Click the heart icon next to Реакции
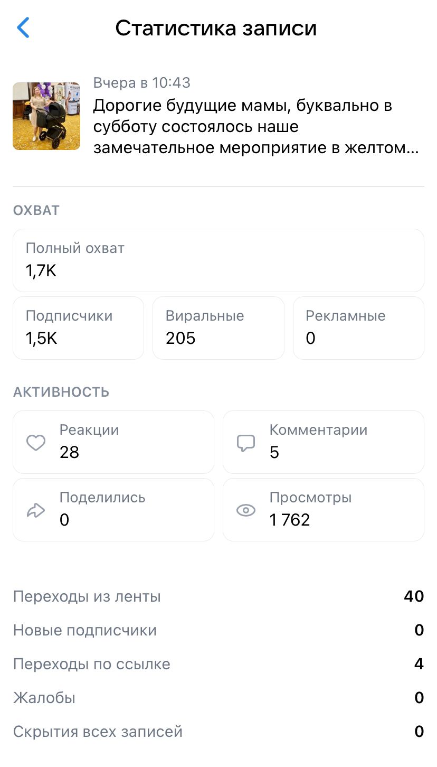Screen dimensions: 437x767 click(36, 442)
